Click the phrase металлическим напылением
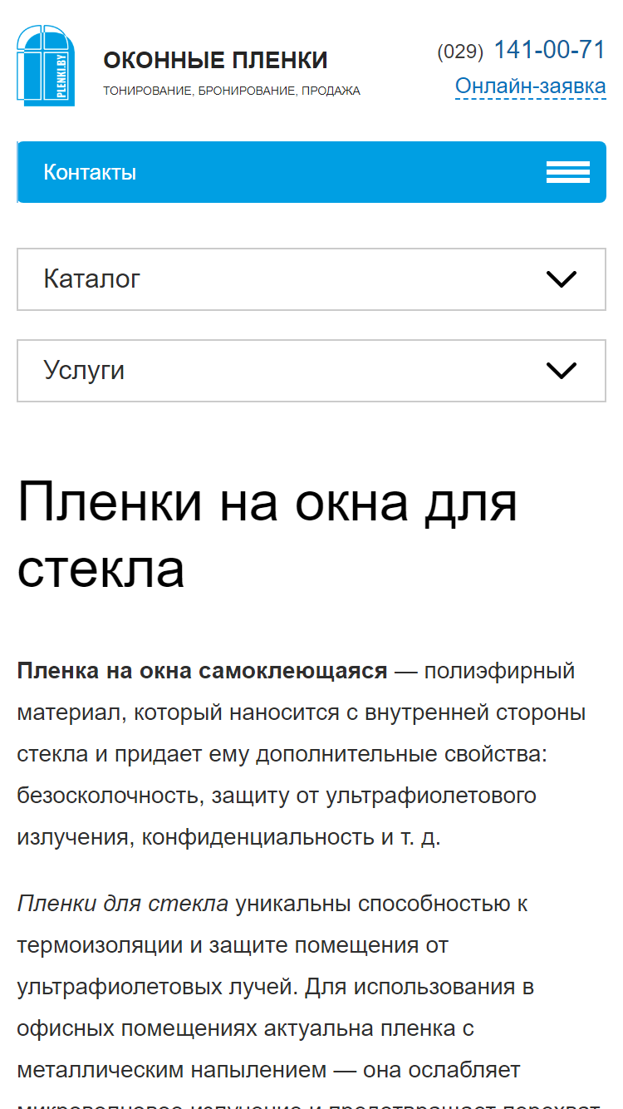The image size is (623, 1109). (172, 1070)
